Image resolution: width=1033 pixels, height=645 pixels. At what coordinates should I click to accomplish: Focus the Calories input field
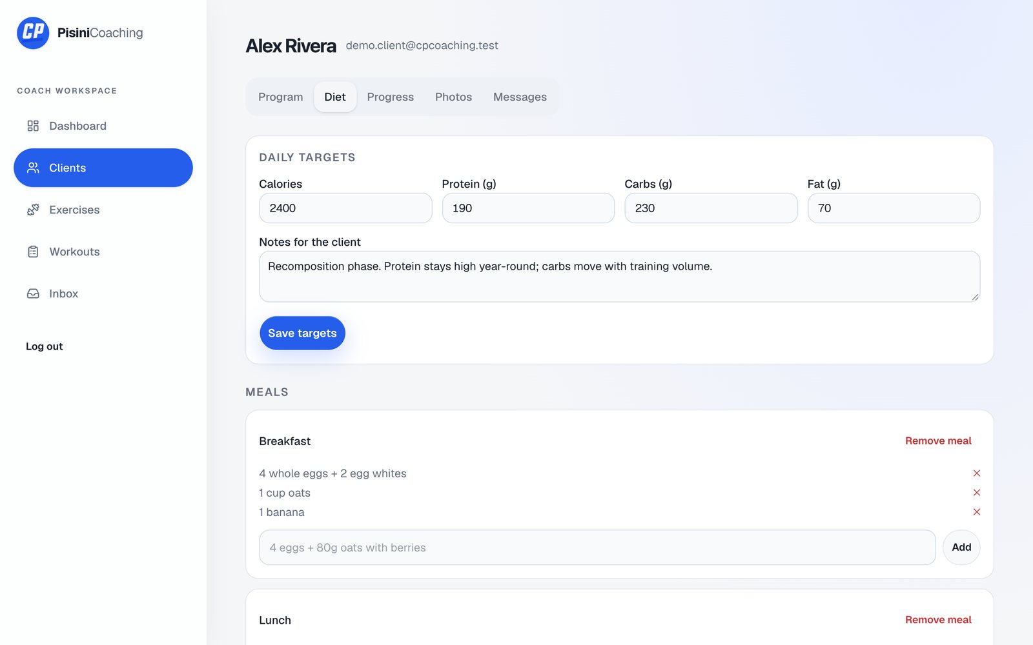(345, 208)
